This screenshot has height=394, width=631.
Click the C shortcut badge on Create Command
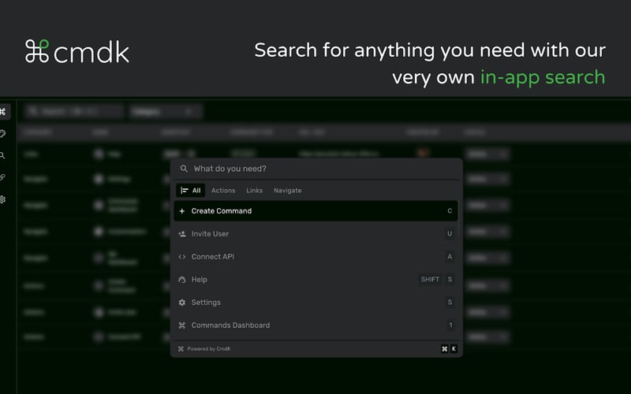[450, 211]
